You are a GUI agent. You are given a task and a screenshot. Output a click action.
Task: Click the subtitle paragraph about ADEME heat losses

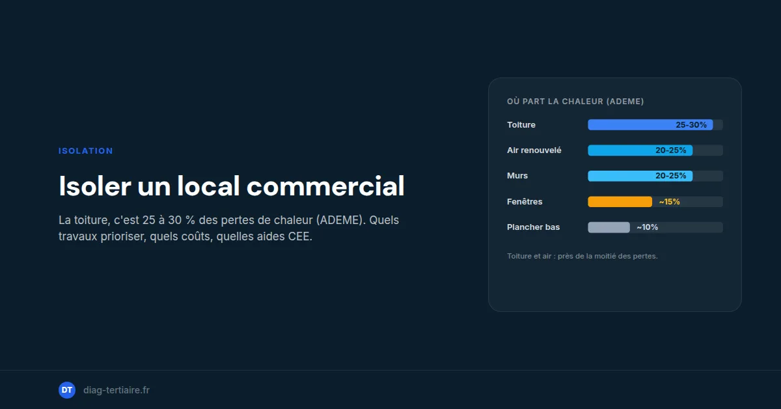(x=229, y=228)
